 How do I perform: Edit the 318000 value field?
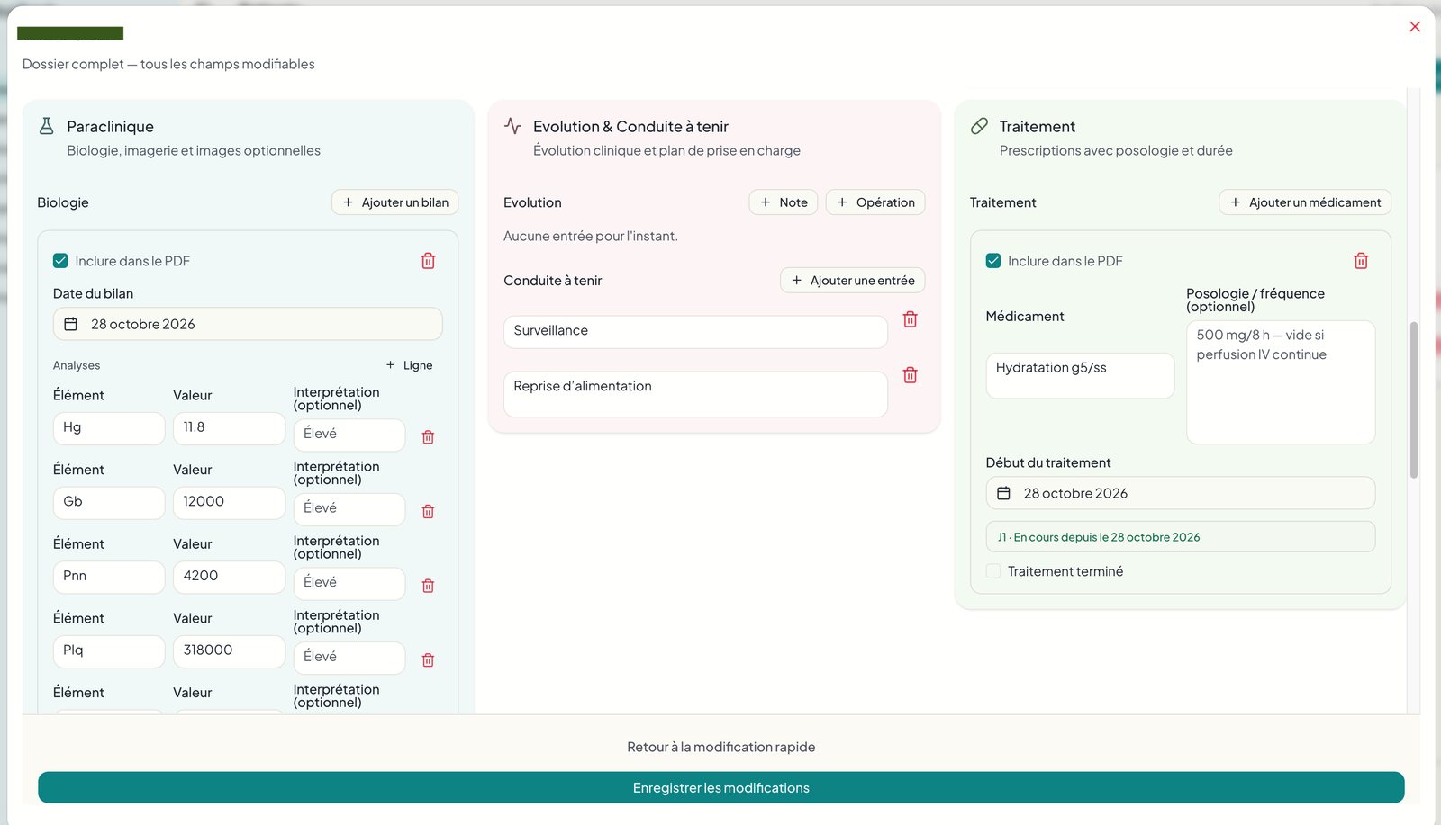(x=229, y=651)
